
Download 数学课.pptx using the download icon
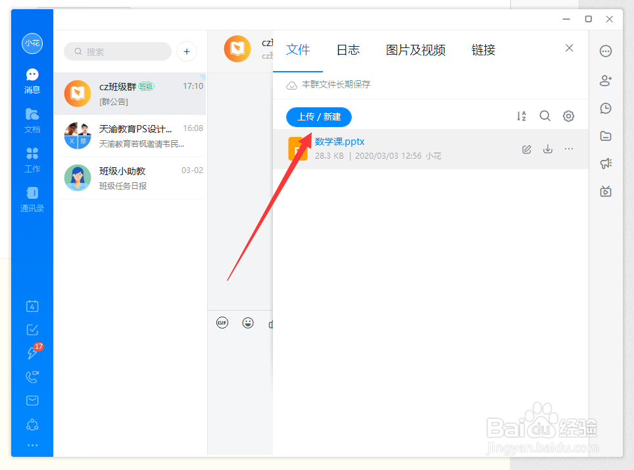click(547, 149)
